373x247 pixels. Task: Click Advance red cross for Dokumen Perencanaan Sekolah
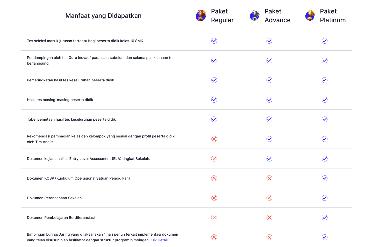(x=269, y=198)
